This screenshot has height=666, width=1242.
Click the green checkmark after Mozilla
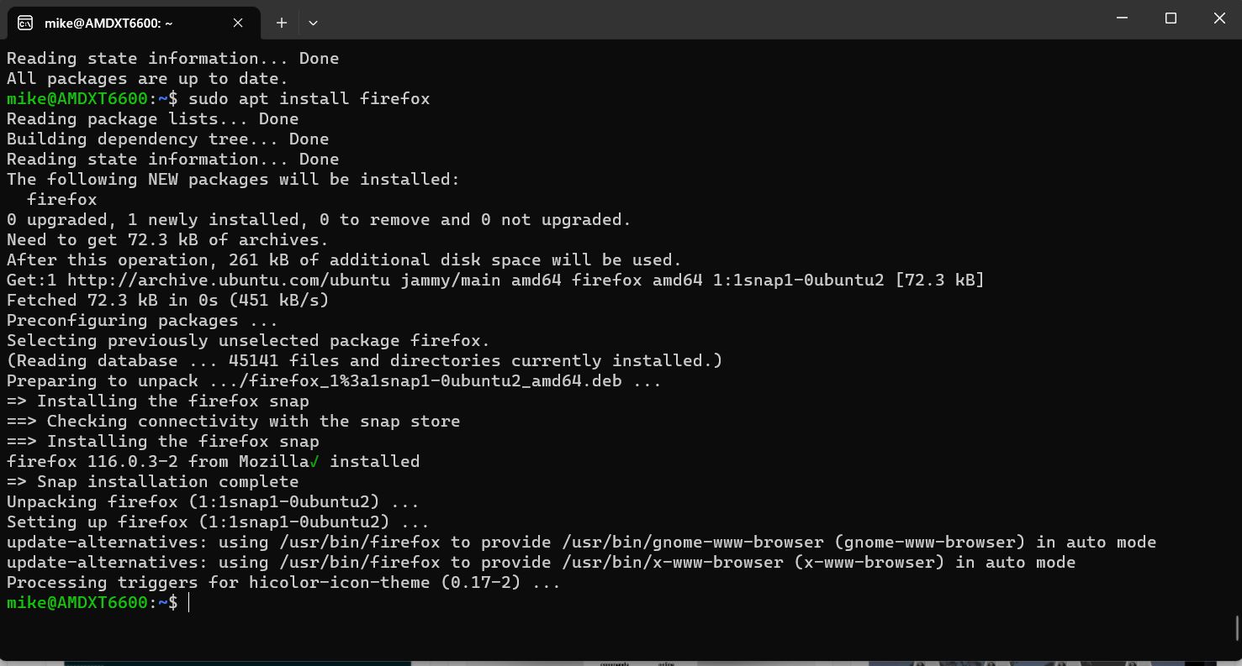[x=314, y=462]
